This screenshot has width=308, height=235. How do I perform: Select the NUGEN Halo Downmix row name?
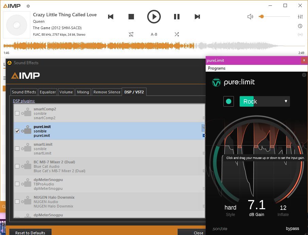pos(54,197)
